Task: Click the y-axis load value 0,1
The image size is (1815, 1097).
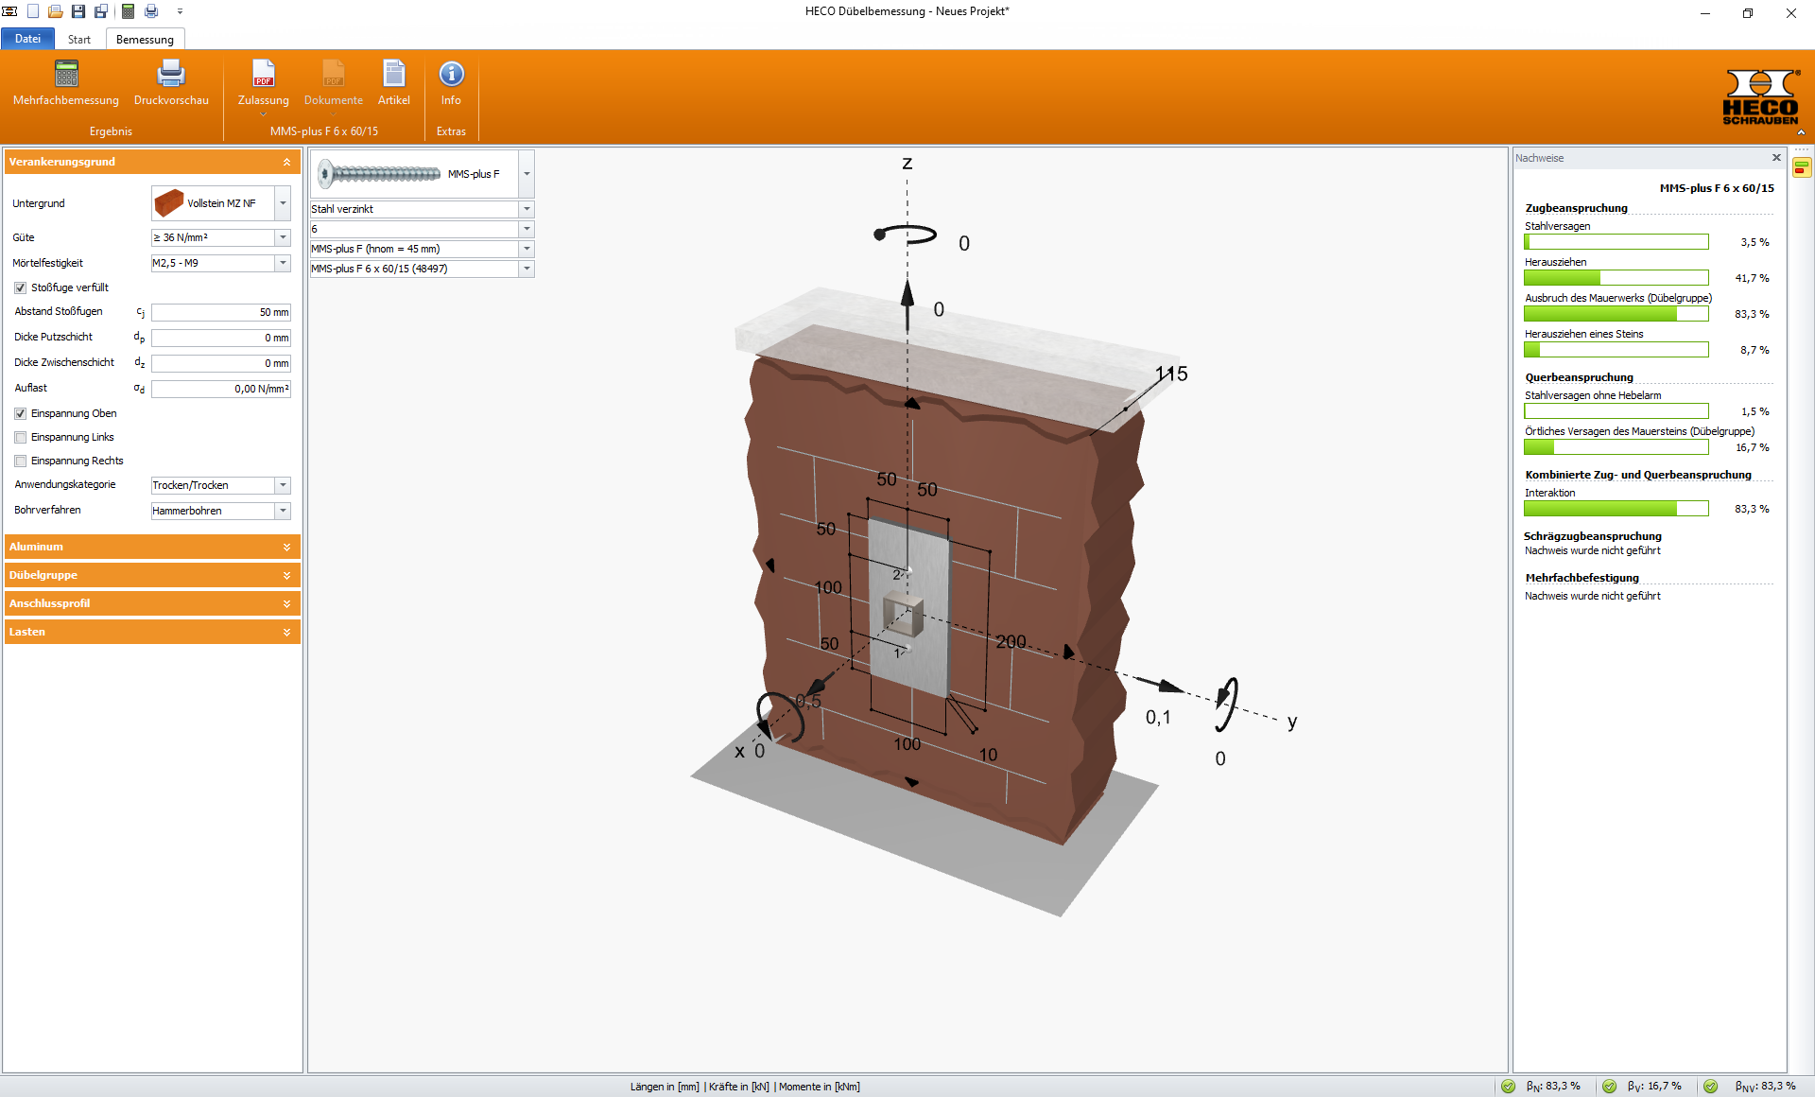Action: pos(1158,718)
